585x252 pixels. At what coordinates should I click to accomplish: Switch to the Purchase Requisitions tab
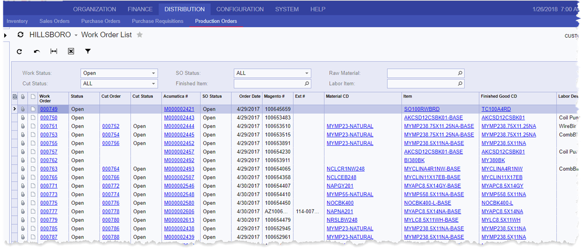pyautogui.click(x=158, y=21)
